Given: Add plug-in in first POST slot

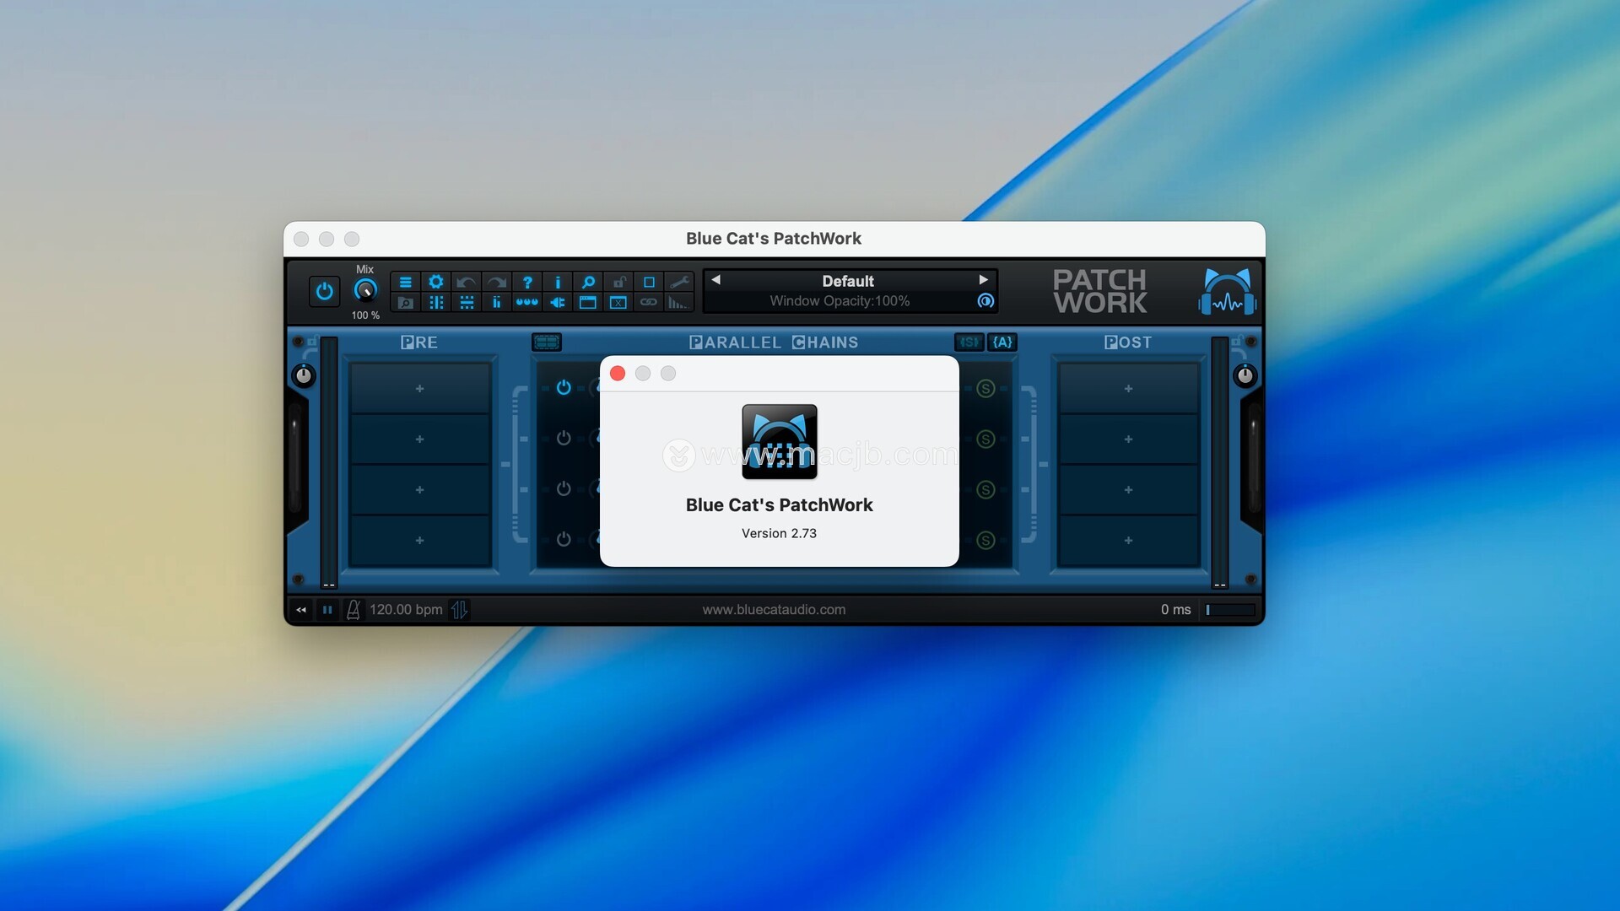Looking at the screenshot, I should [x=1129, y=389].
